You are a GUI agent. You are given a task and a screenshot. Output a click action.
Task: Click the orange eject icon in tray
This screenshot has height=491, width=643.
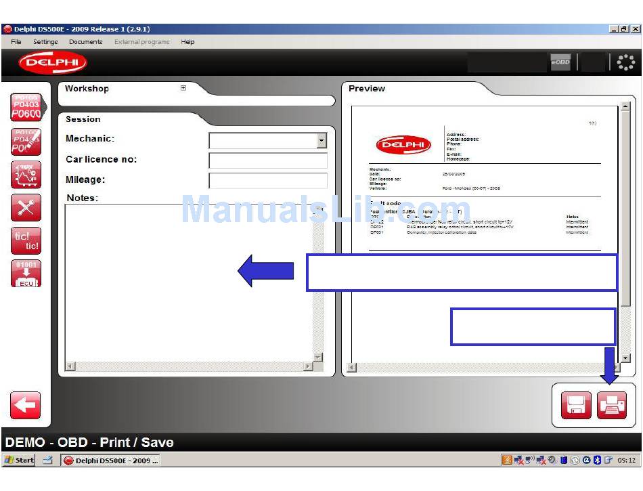pos(507,460)
